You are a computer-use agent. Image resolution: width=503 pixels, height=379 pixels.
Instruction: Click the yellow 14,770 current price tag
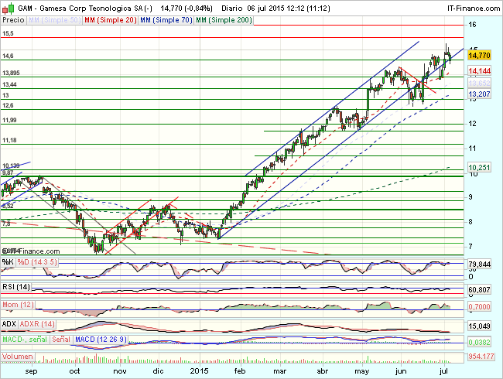pyautogui.click(x=479, y=56)
